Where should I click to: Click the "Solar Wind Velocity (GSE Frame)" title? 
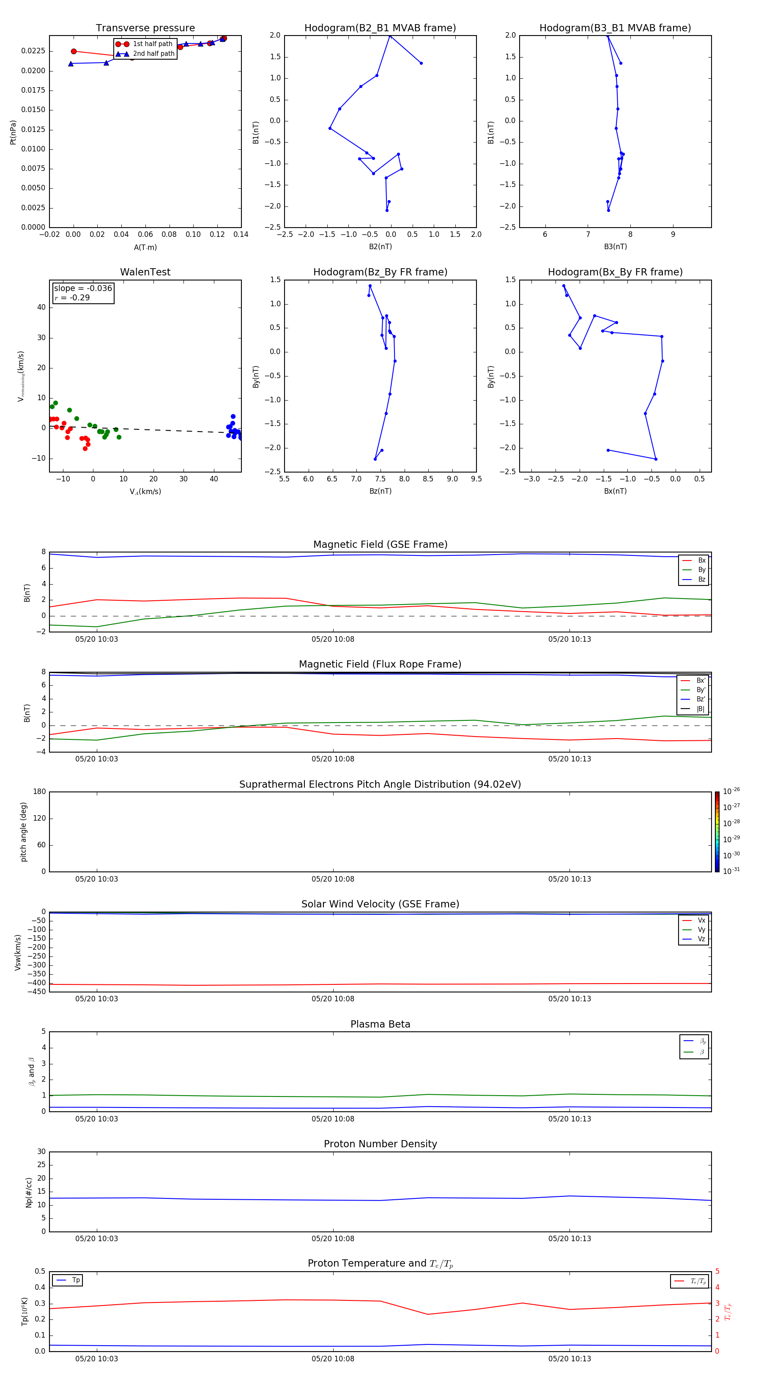click(380, 904)
